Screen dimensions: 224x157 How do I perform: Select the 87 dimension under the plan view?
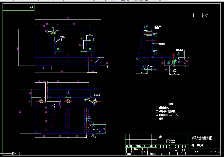77,136
